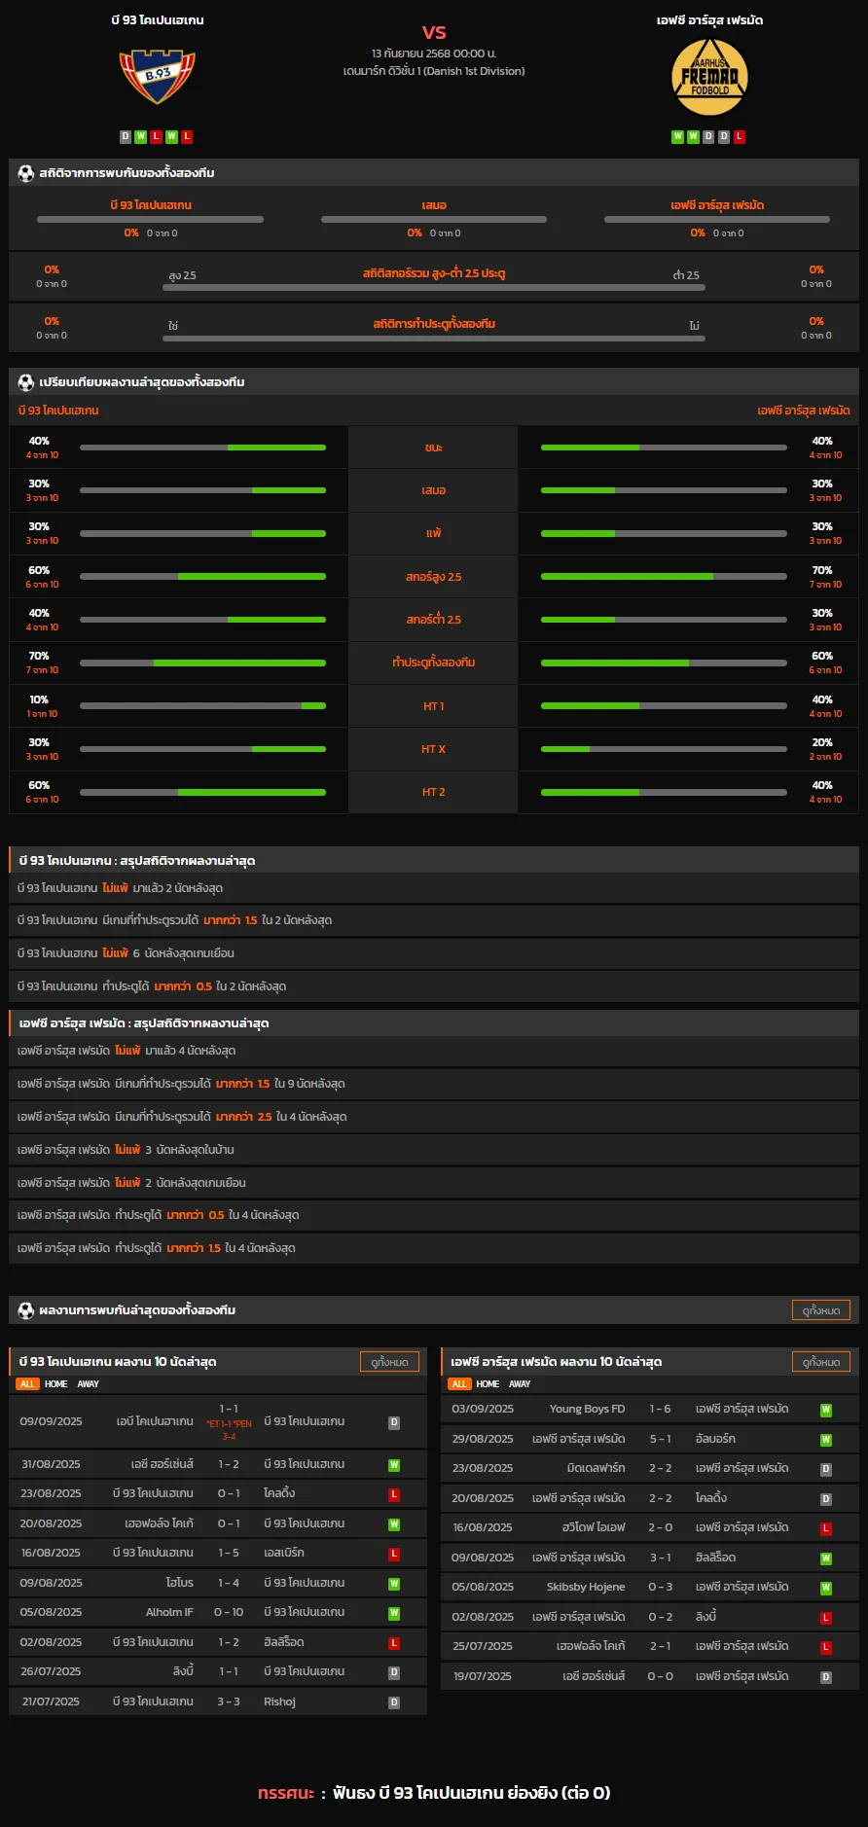The image size is (868, 1827).
Task: Click W result badge for 29/08/2025 Aarhus Fremad 5-1 match
Action: (x=826, y=1440)
